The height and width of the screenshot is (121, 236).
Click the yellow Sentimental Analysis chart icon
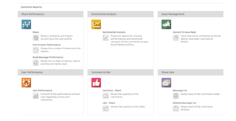point(96,24)
